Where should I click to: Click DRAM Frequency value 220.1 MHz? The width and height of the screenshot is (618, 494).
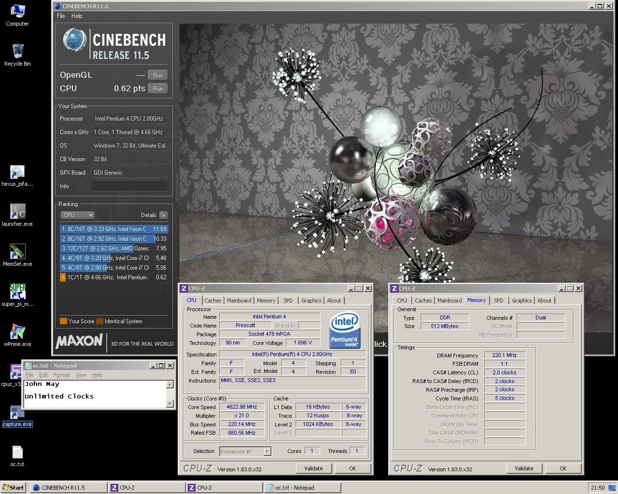[505, 355]
